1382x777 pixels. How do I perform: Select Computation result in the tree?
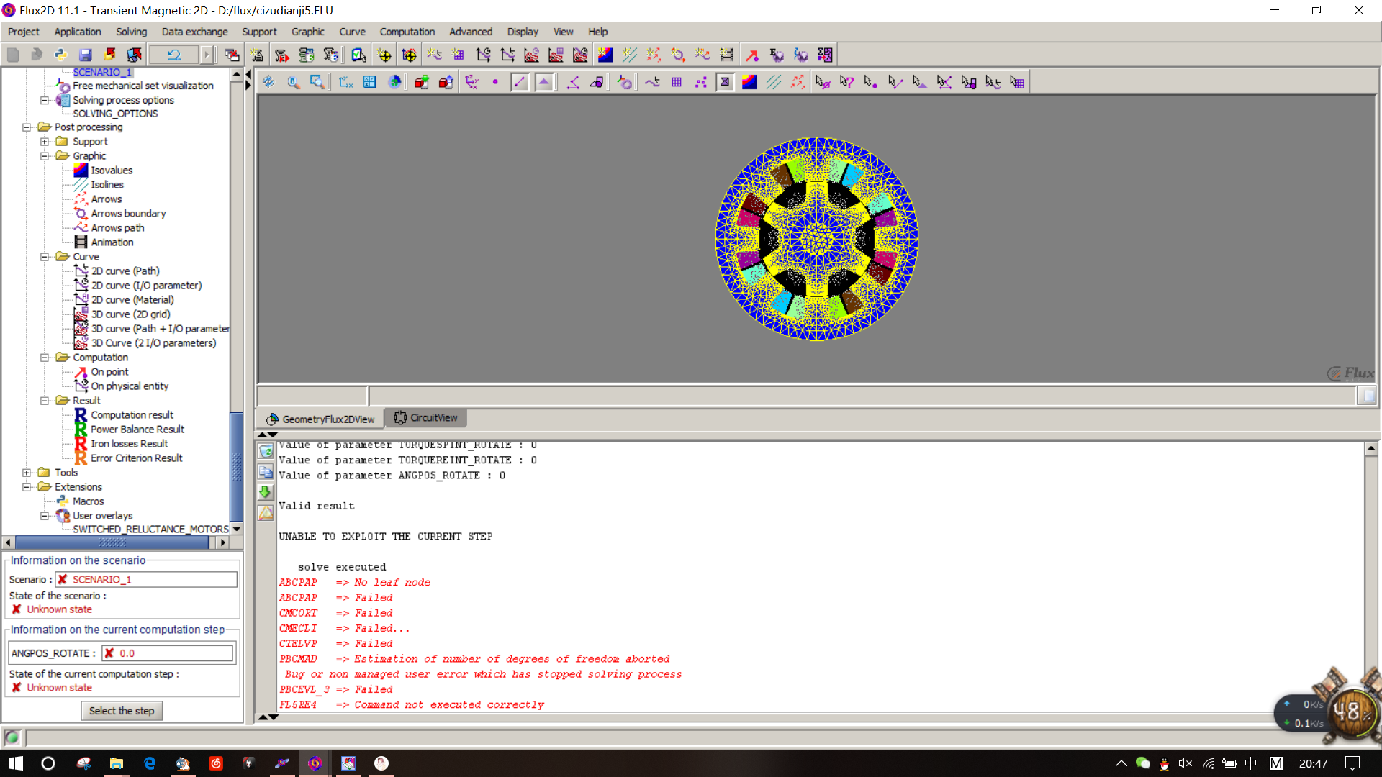point(132,415)
